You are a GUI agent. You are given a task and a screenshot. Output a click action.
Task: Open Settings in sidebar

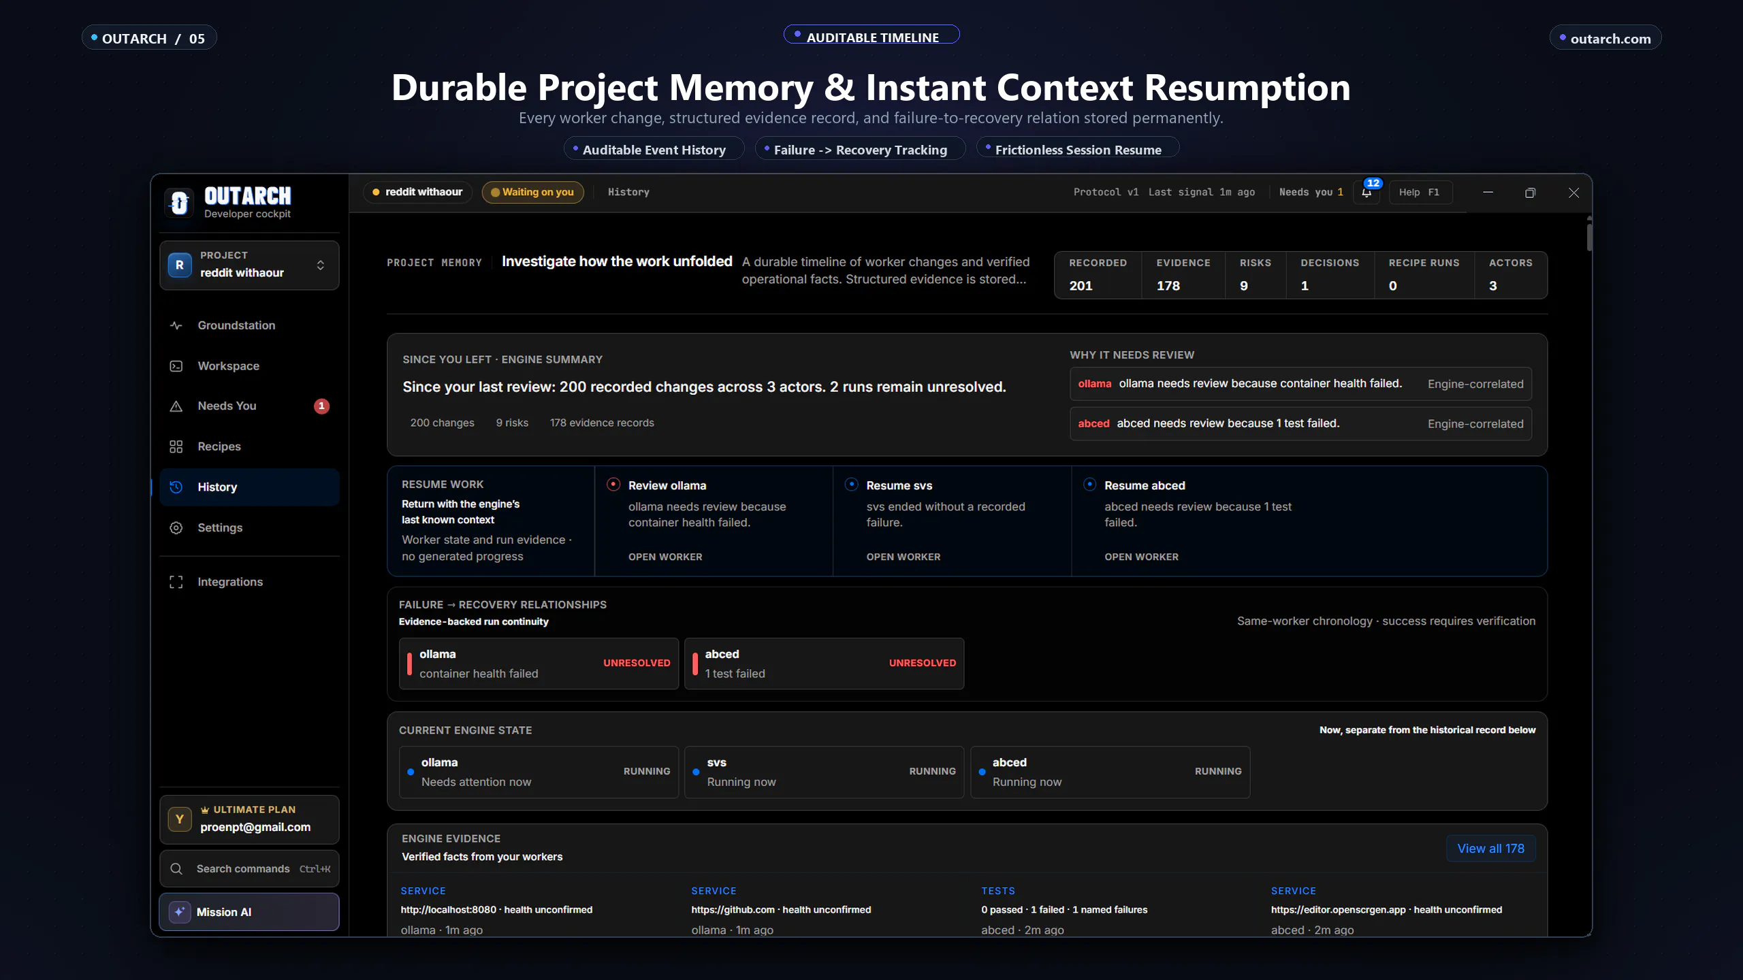(249, 528)
